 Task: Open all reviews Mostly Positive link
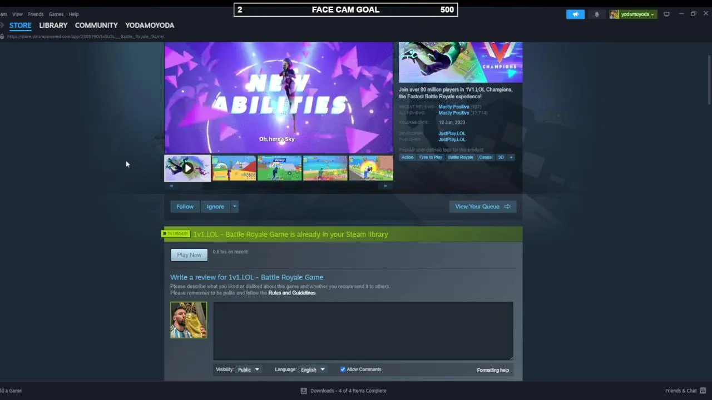coord(453,113)
